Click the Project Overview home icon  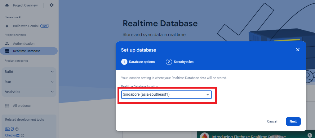[x=7, y=5]
